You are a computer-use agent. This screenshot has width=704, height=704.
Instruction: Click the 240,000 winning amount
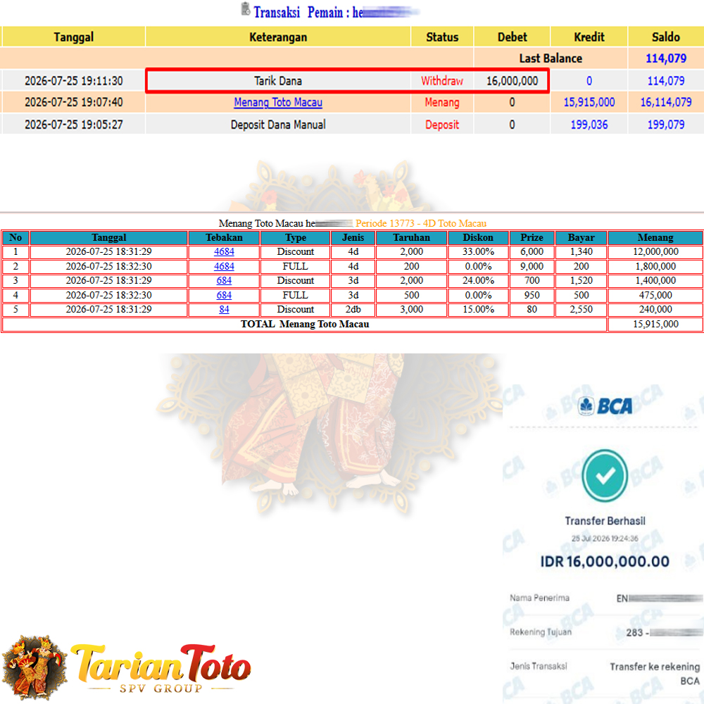pos(655,310)
